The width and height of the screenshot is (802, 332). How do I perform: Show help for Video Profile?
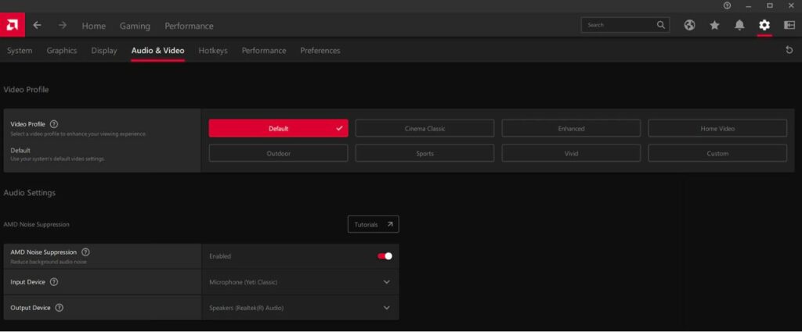[x=54, y=124]
